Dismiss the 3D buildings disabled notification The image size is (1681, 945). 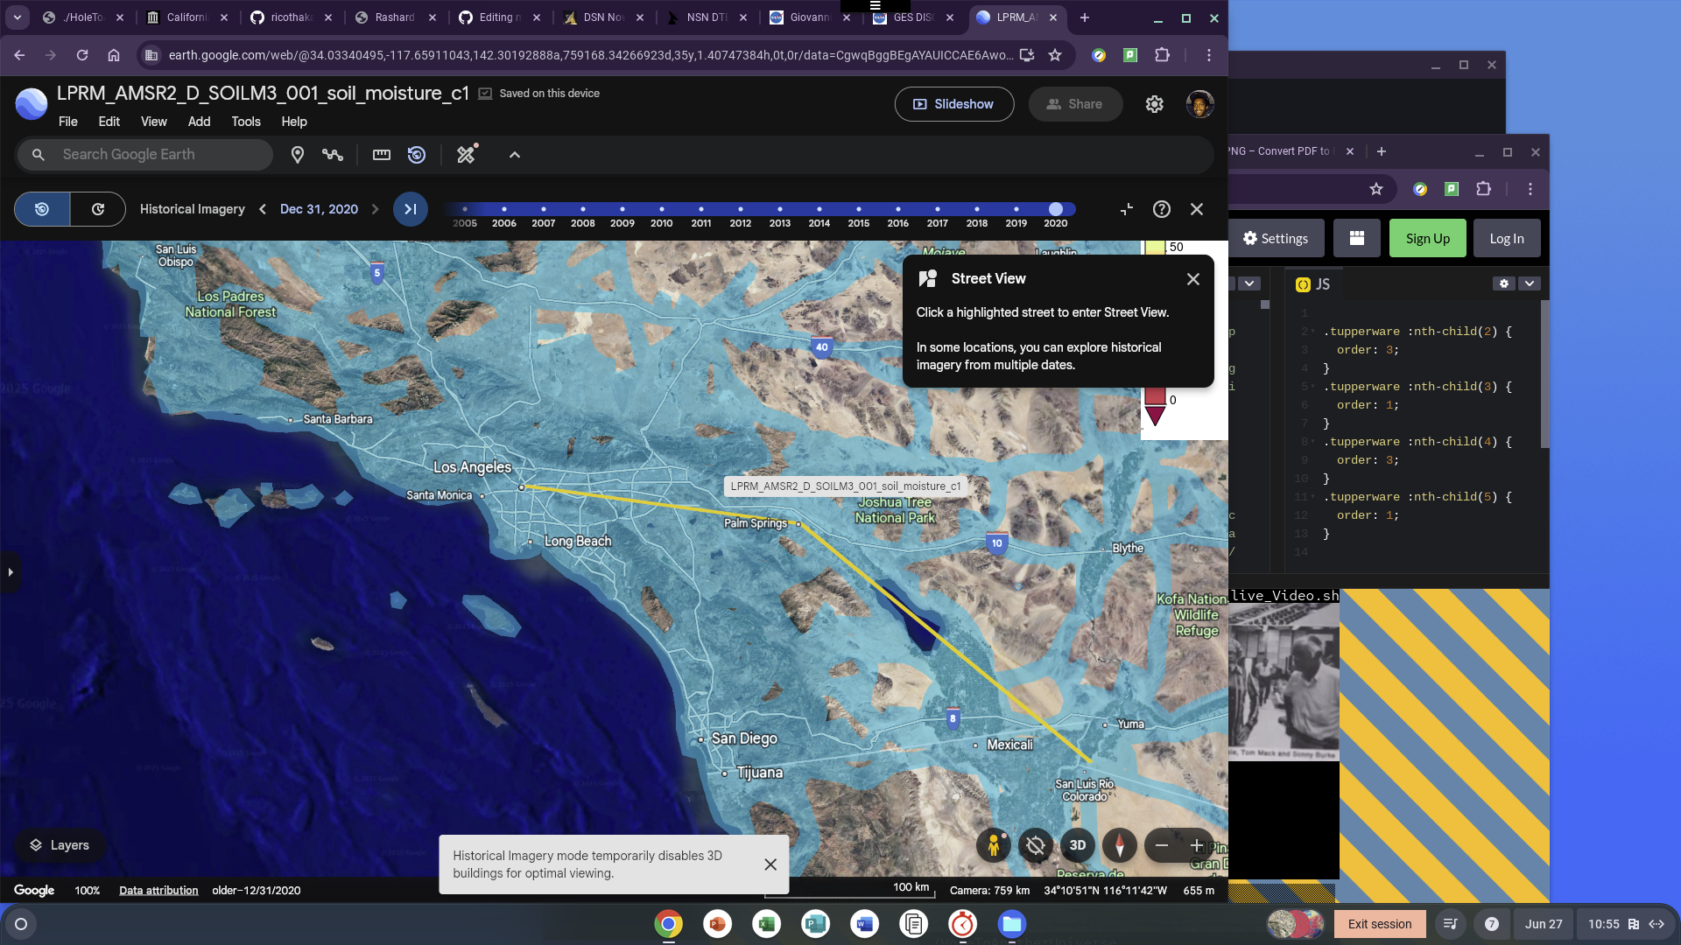pos(770,864)
